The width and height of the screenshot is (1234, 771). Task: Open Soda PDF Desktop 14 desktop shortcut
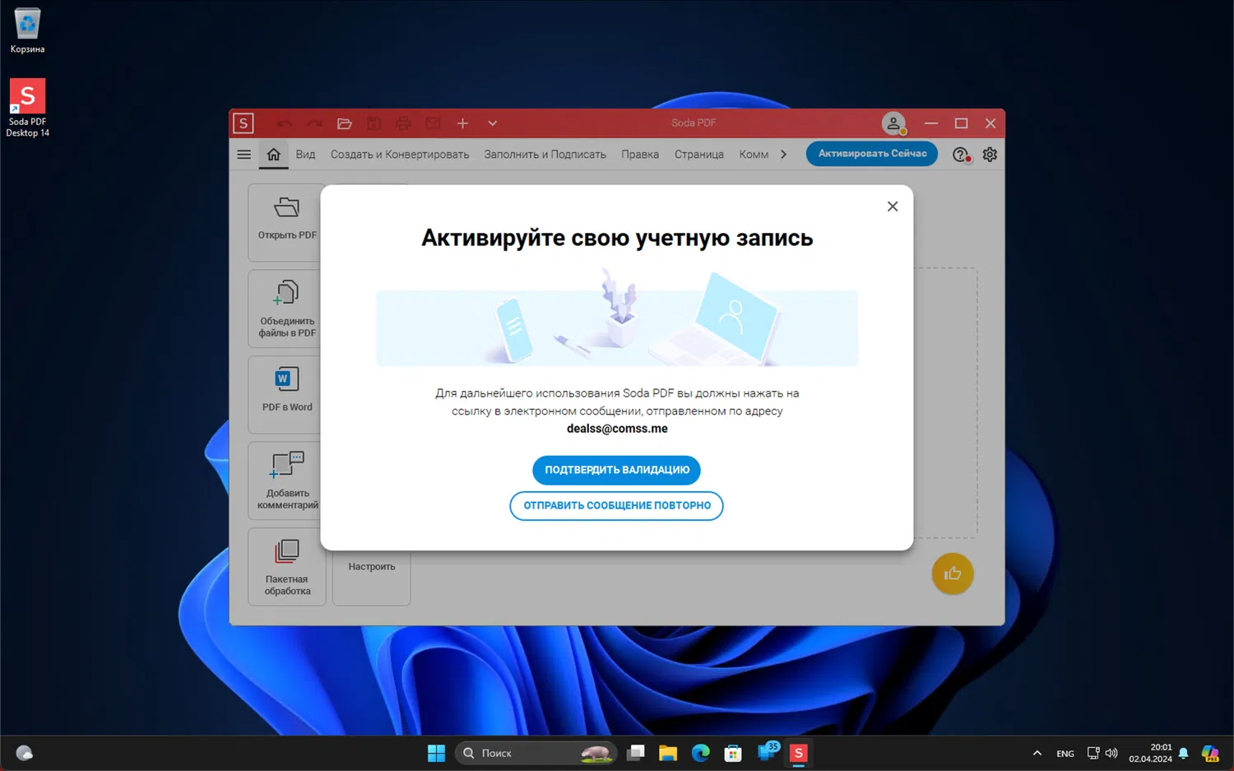(27, 108)
